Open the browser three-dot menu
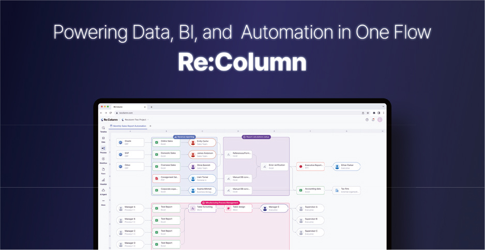 383,113
